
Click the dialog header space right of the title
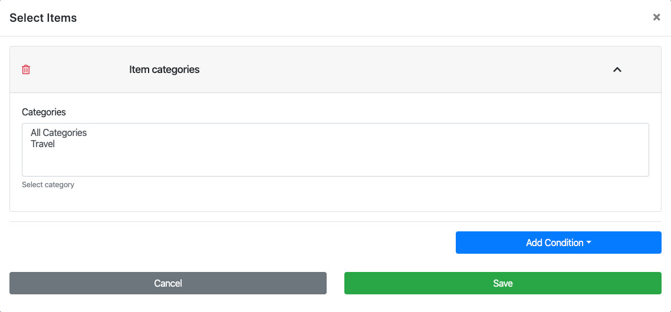[354, 18]
